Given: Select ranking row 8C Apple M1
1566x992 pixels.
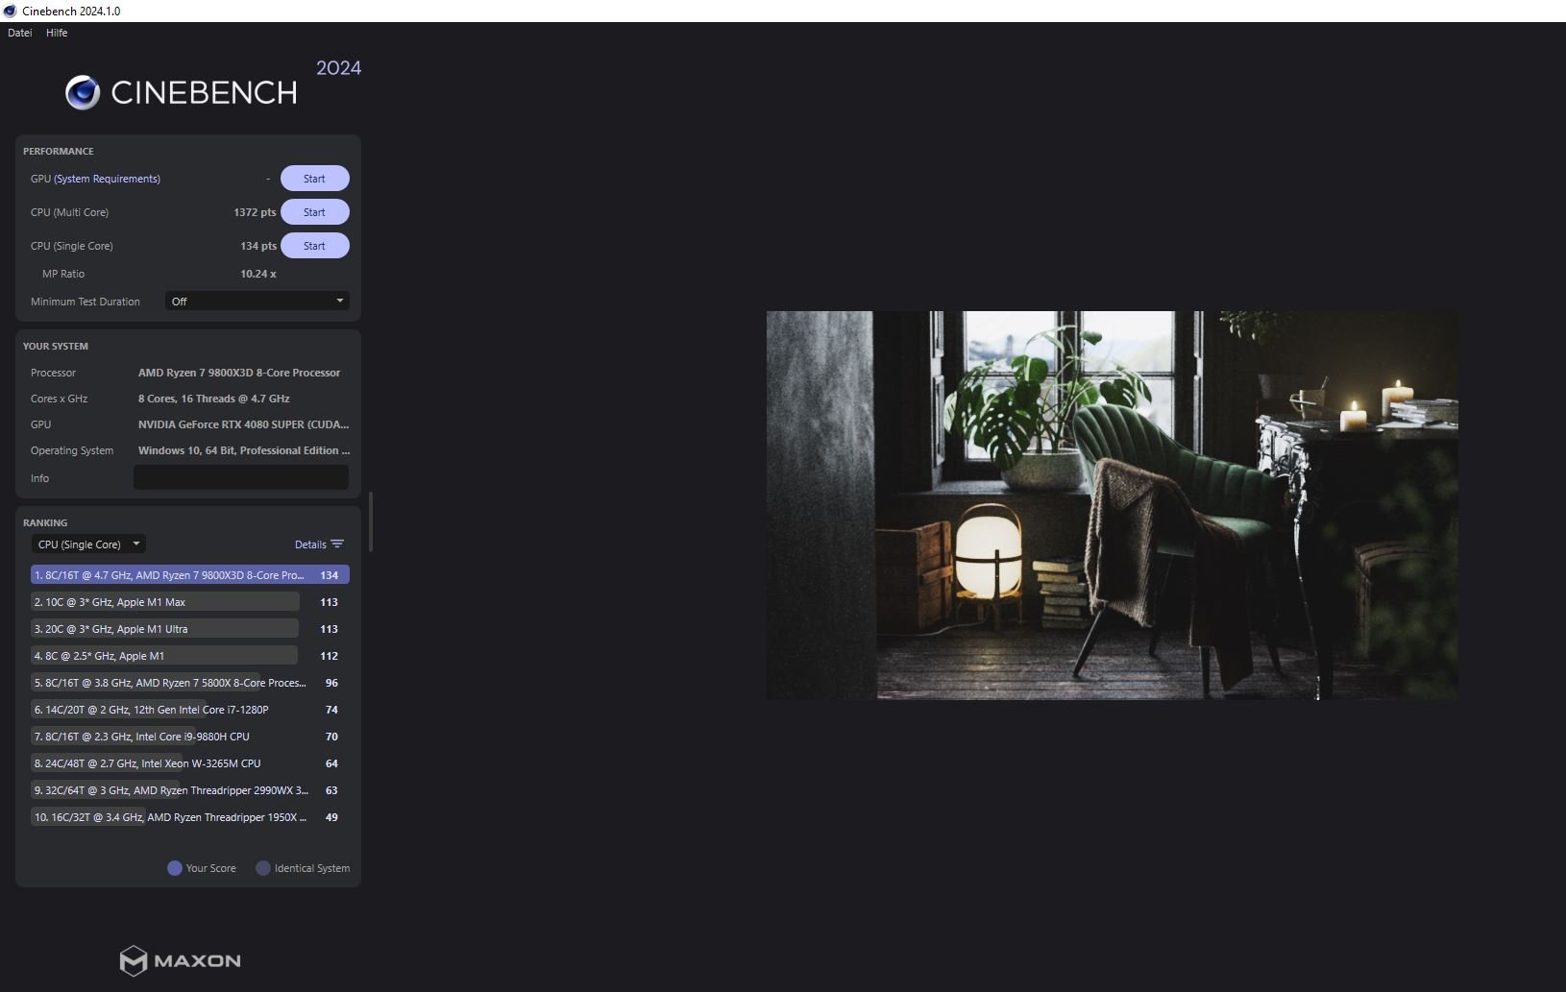Looking at the screenshot, I should [x=190, y=656].
